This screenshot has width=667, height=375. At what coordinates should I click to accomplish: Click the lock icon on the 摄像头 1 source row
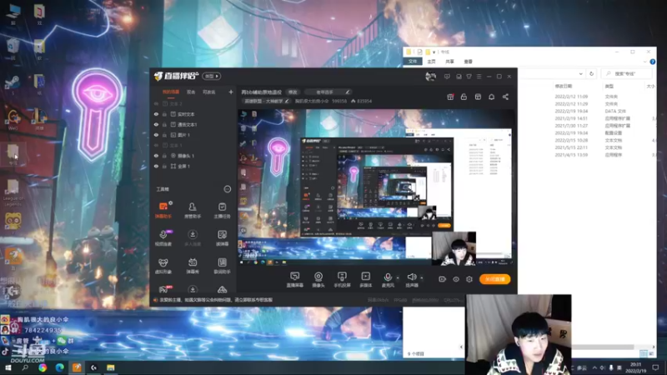(164, 156)
